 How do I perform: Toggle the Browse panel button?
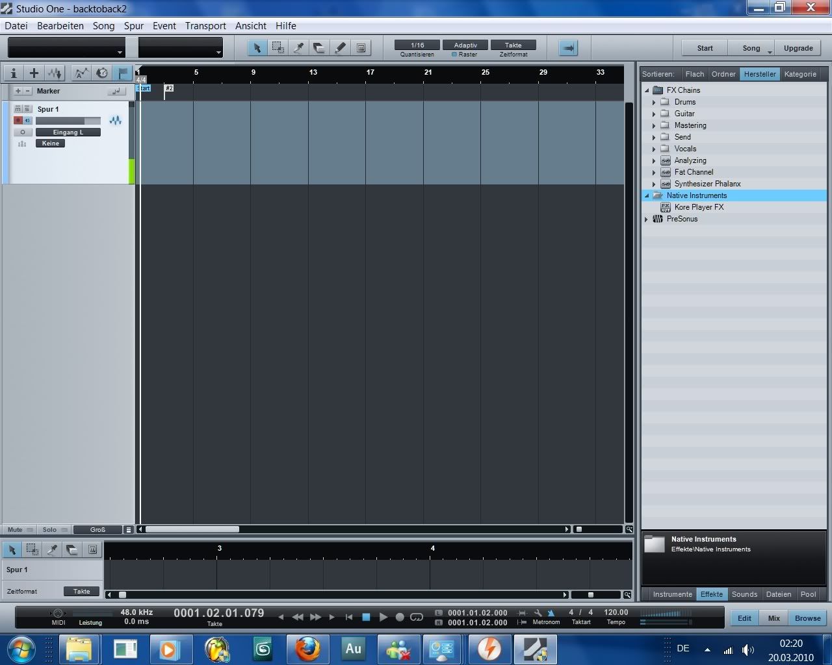click(x=807, y=618)
